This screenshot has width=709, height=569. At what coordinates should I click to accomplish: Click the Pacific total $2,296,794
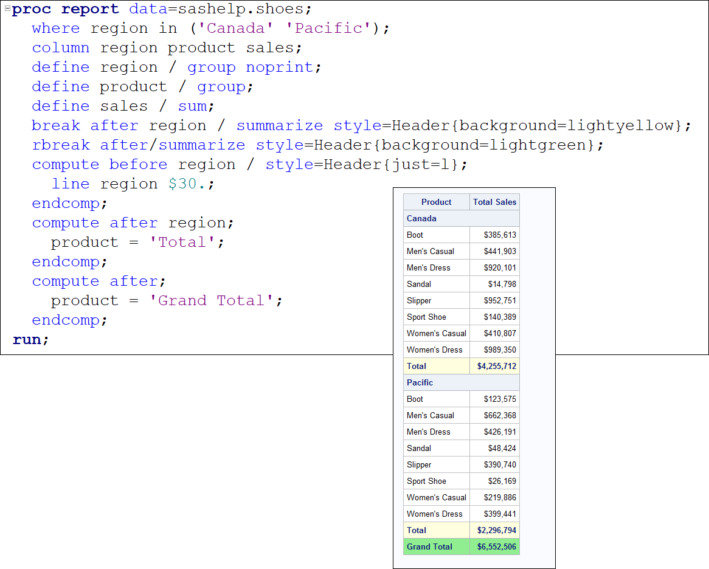tap(495, 530)
